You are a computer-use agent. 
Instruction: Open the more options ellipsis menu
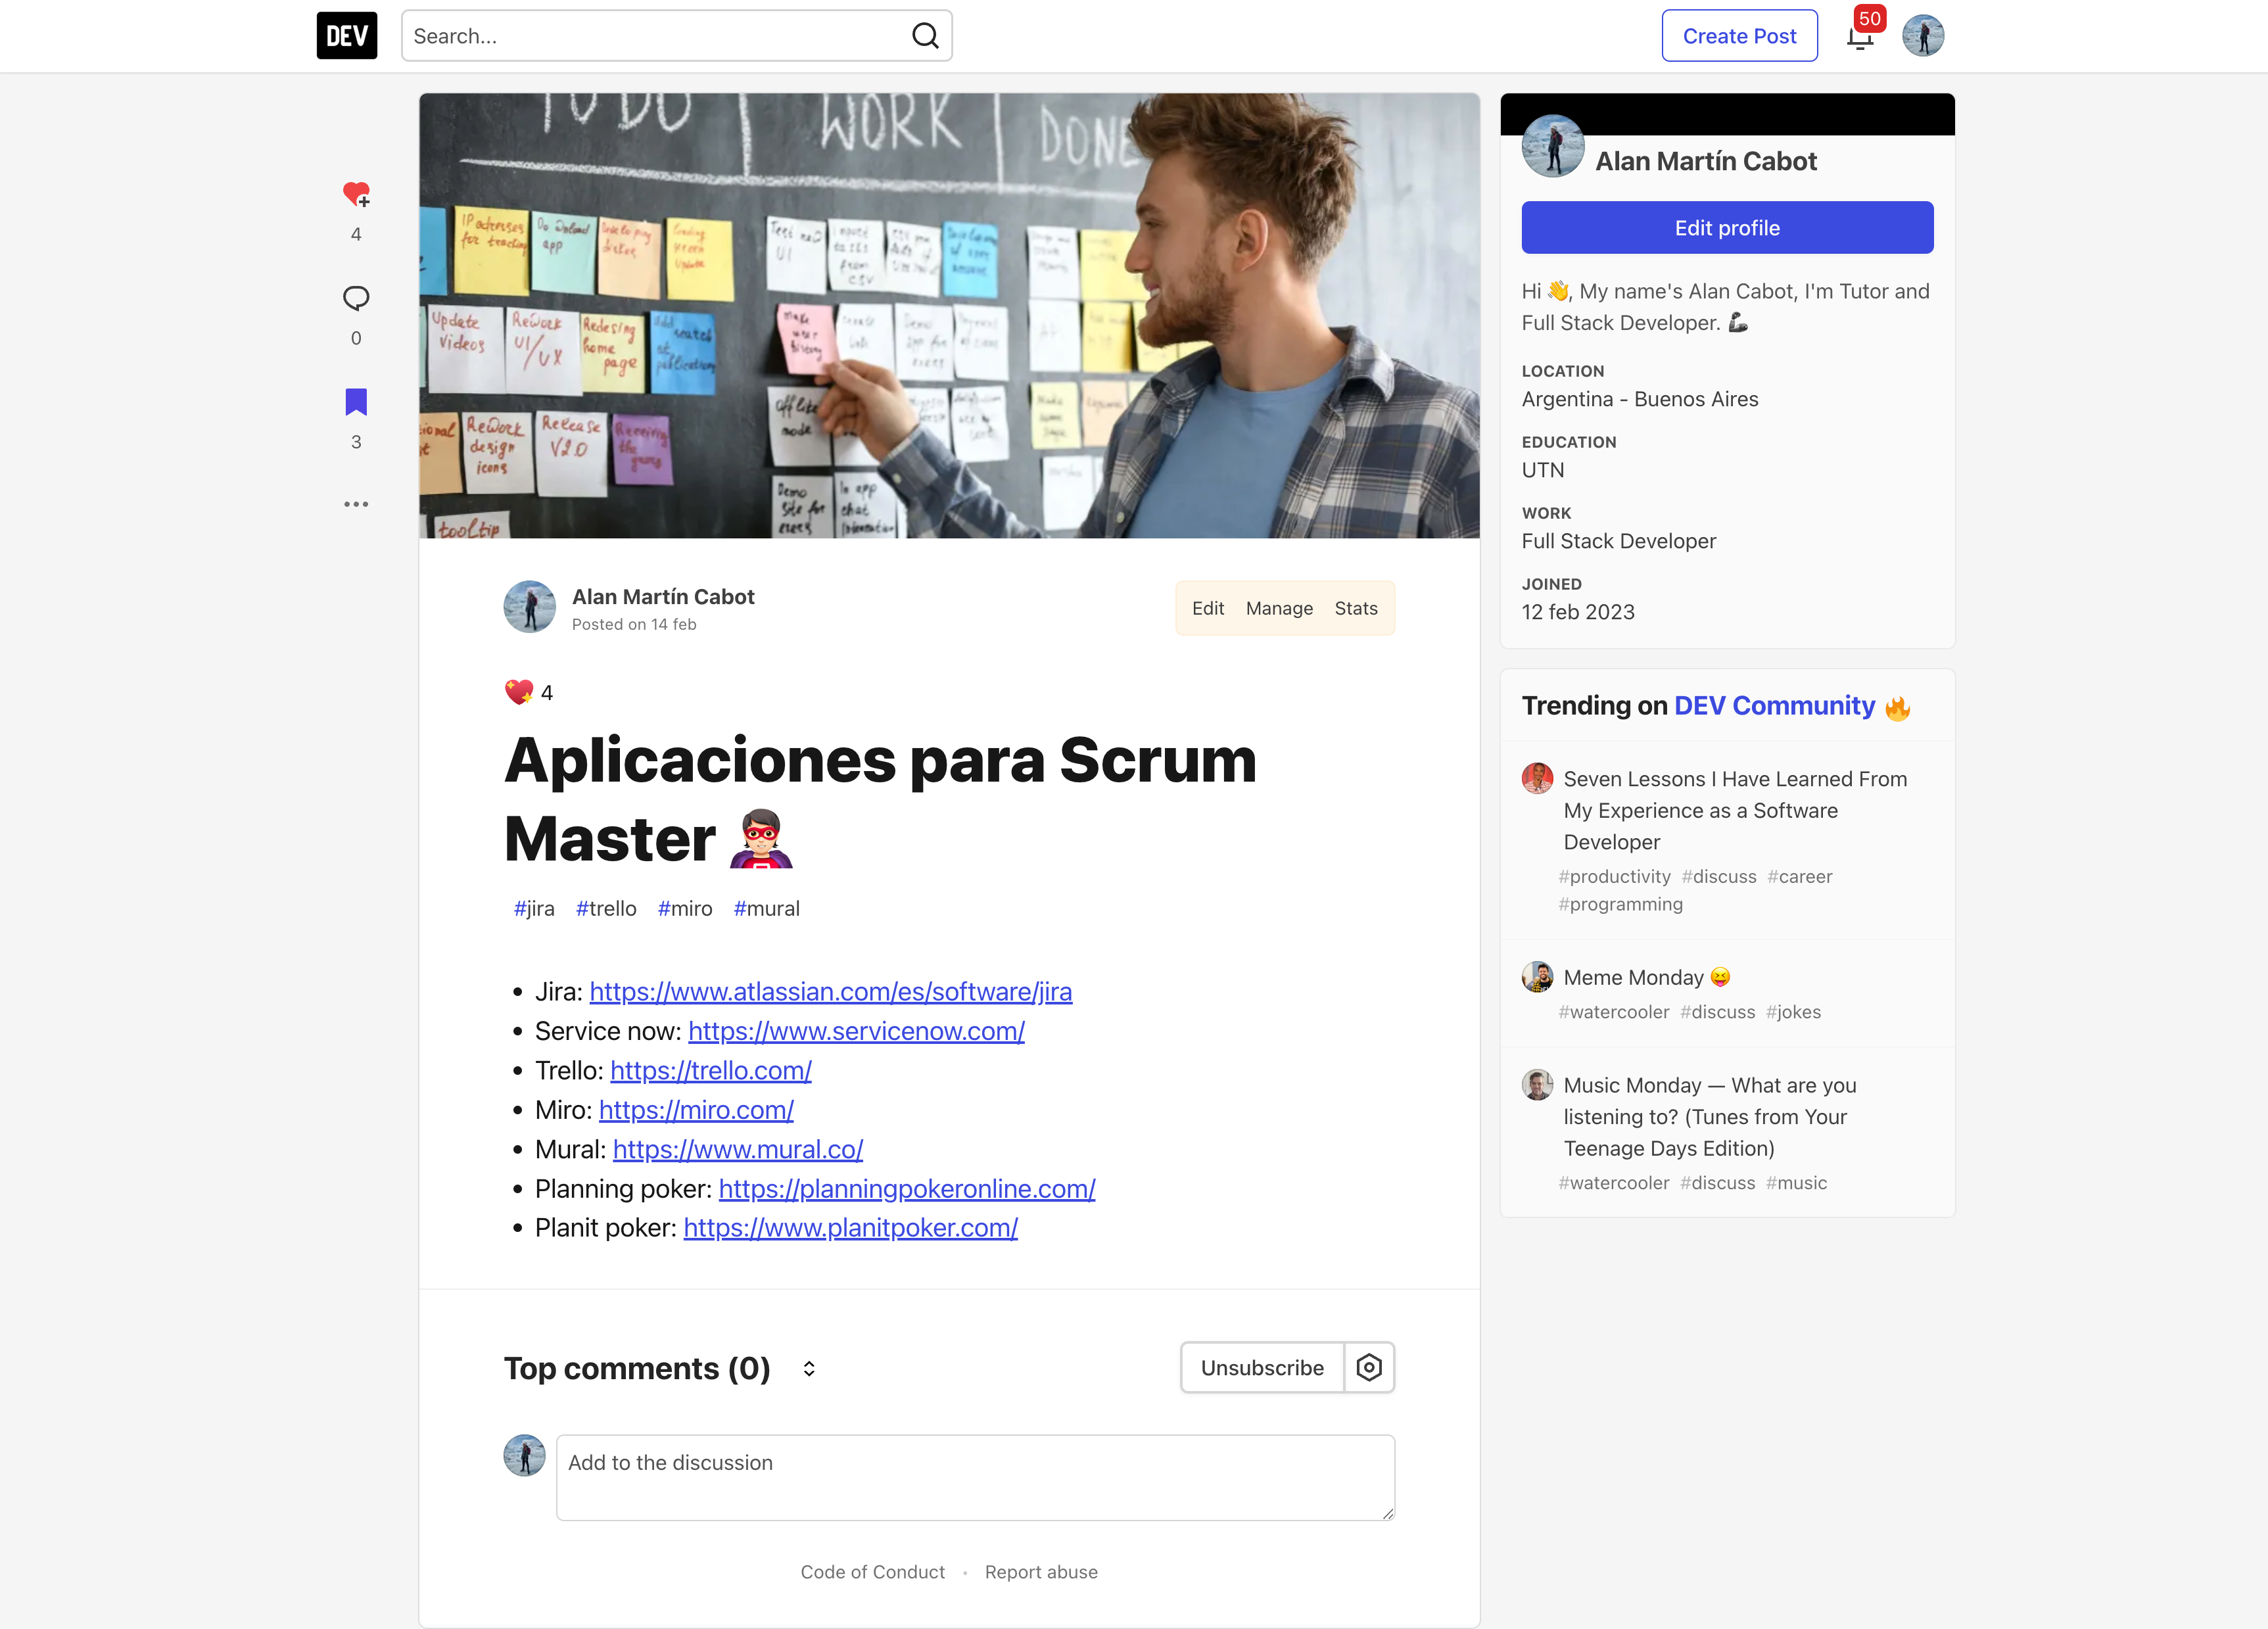tap(356, 504)
